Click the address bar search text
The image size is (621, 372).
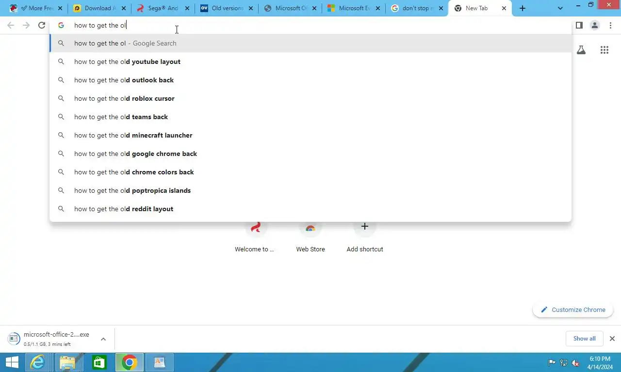tap(100, 25)
